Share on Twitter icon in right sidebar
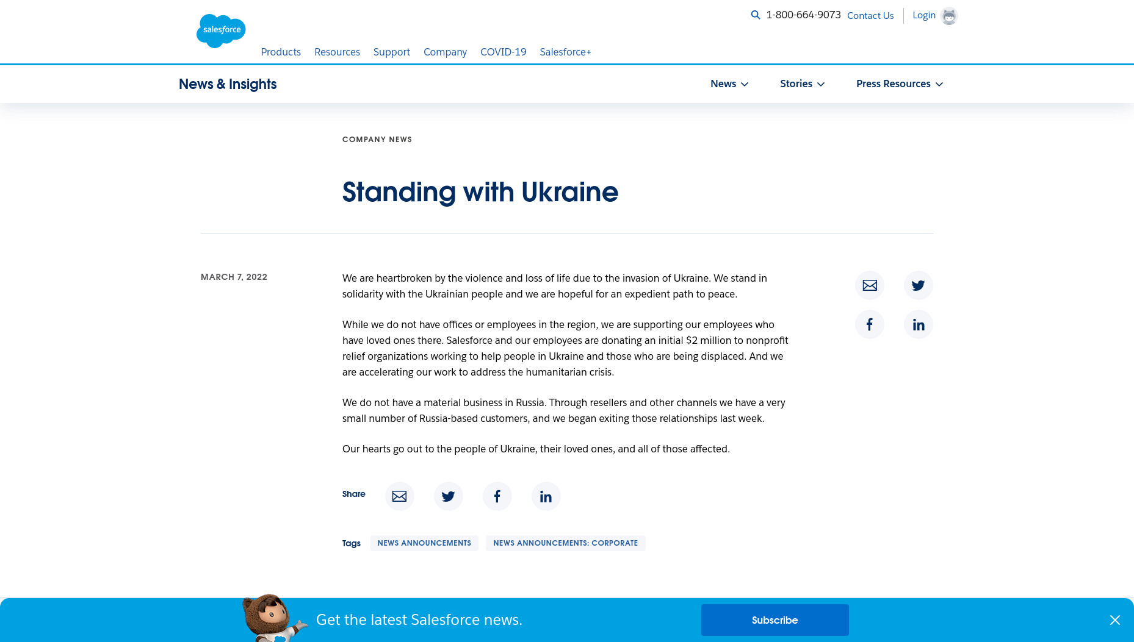The width and height of the screenshot is (1134, 642). (x=919, y=285)
